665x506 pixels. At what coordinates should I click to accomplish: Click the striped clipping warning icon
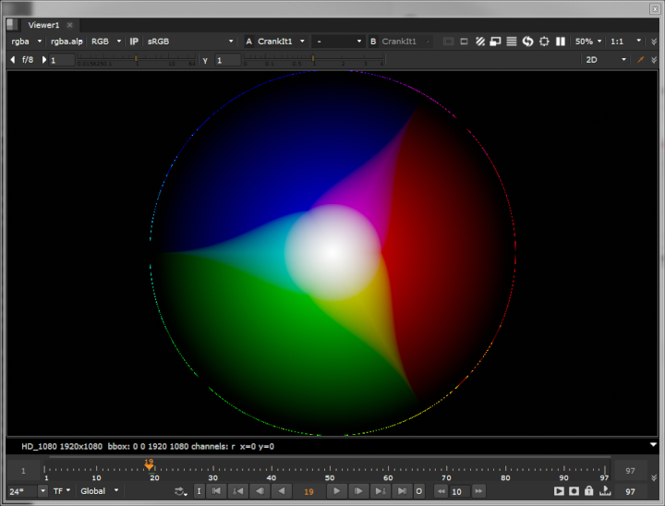[479, 42]
